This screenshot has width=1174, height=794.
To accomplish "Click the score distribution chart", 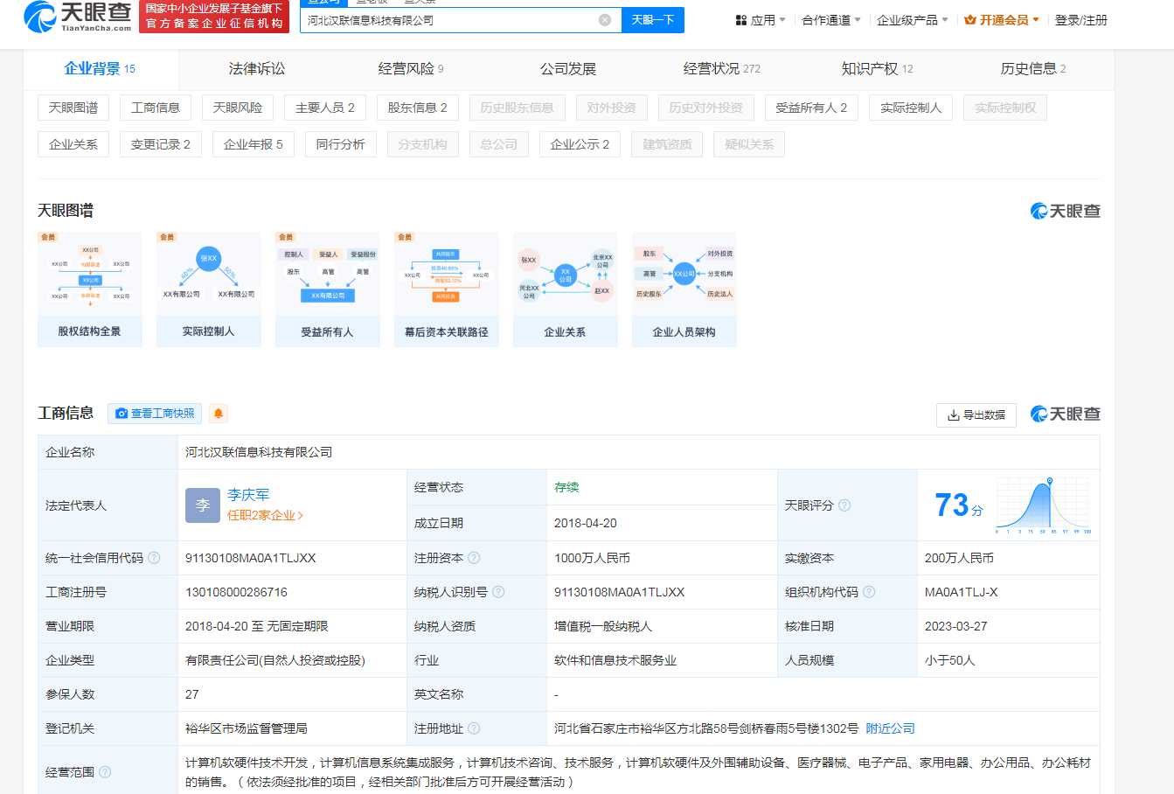I will point(1044,505).
